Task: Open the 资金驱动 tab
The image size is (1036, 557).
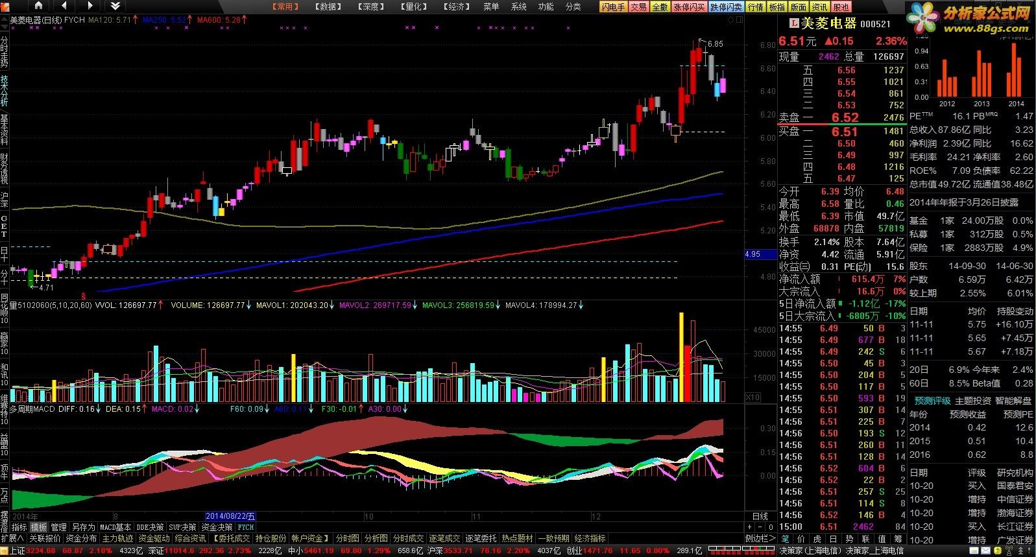Action: tap(154, 538)
